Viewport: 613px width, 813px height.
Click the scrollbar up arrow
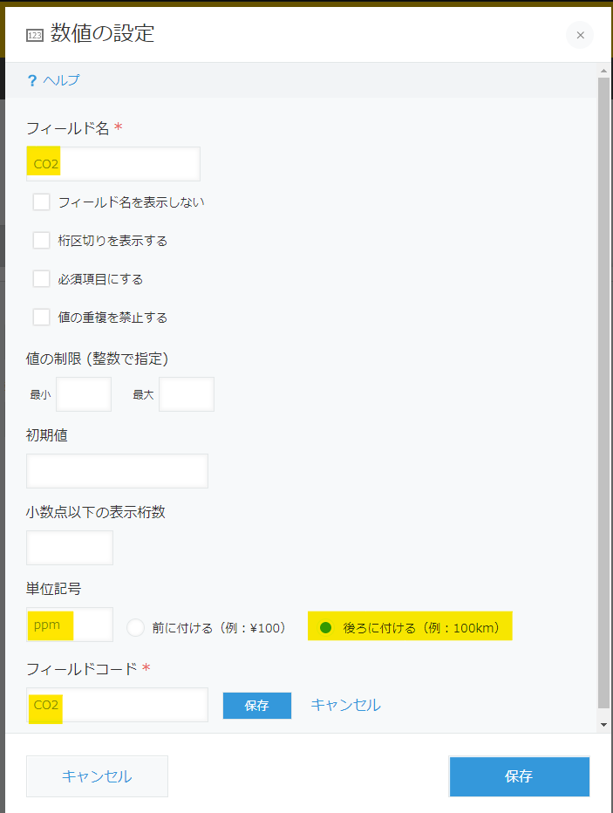click(x=603, y=71)
